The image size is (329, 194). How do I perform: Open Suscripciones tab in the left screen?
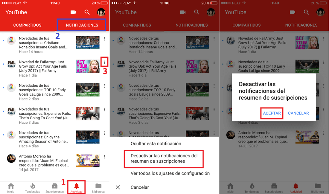point(54,188)
